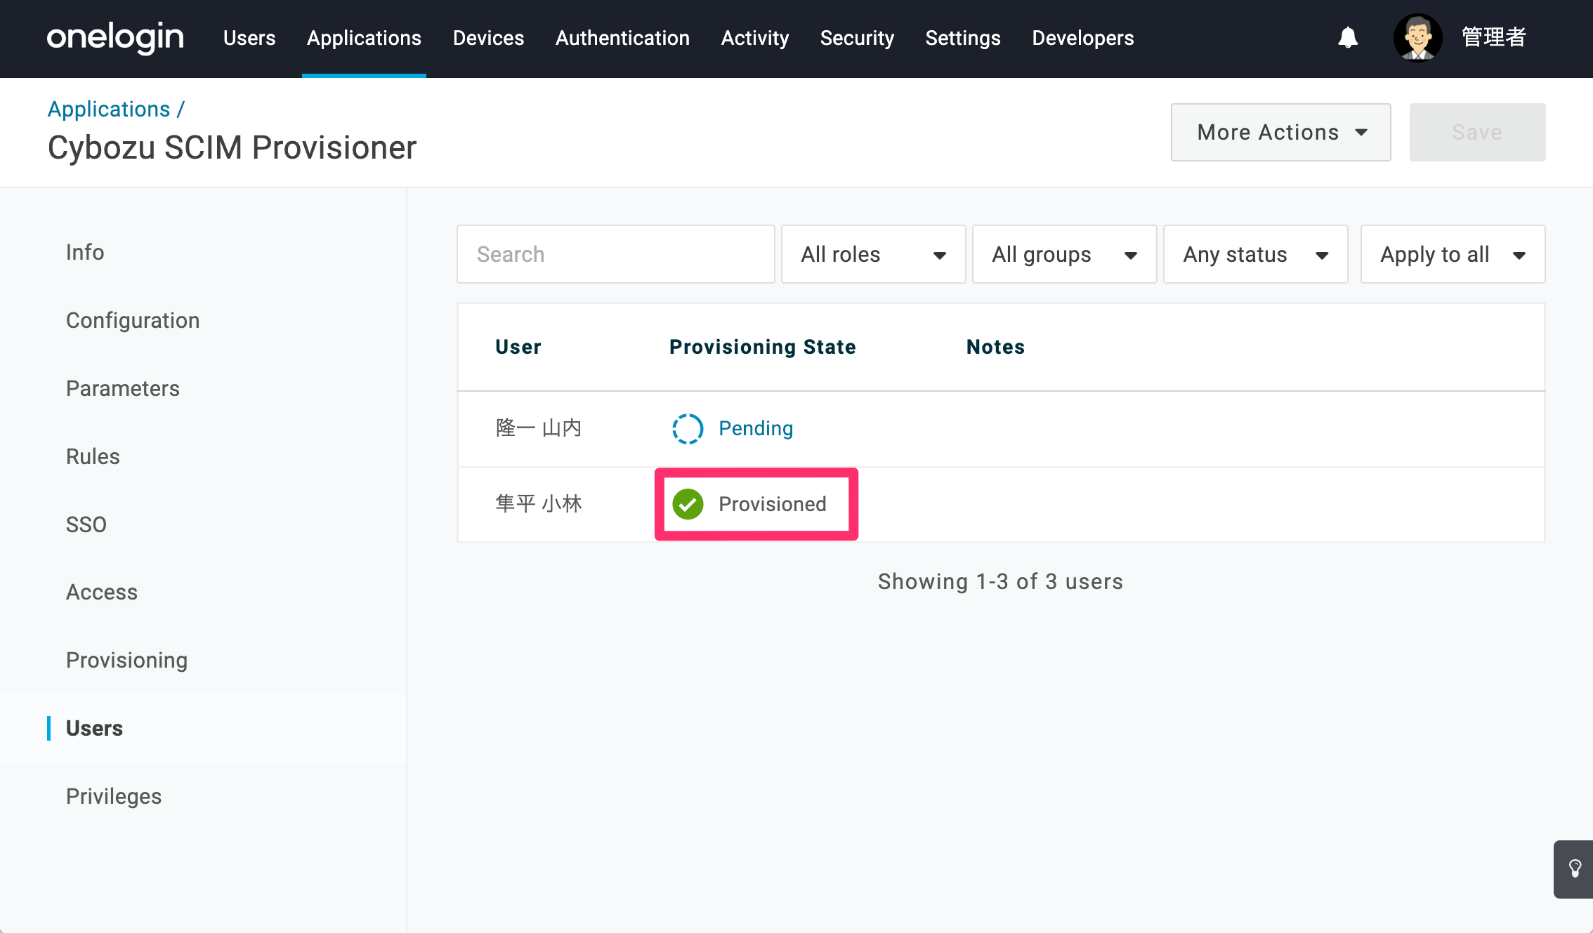Go to Security in top navigation

(x=857, y=38)
